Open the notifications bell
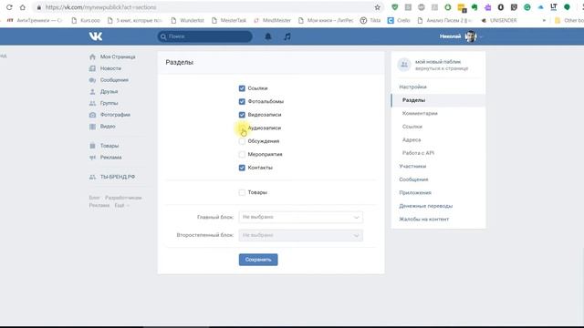This screenshot has width=584, height=328. [267, 36]
